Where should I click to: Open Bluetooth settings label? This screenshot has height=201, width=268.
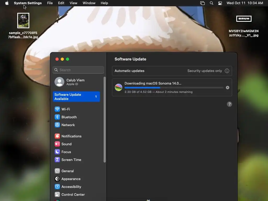click(x=69, y=117)
